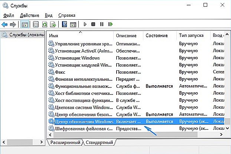The height and width of the screenshot is (154, 231).
Task: Click the tree pane scrollbar left arrow
Action: pyautogui.click(x=4, y=142)
